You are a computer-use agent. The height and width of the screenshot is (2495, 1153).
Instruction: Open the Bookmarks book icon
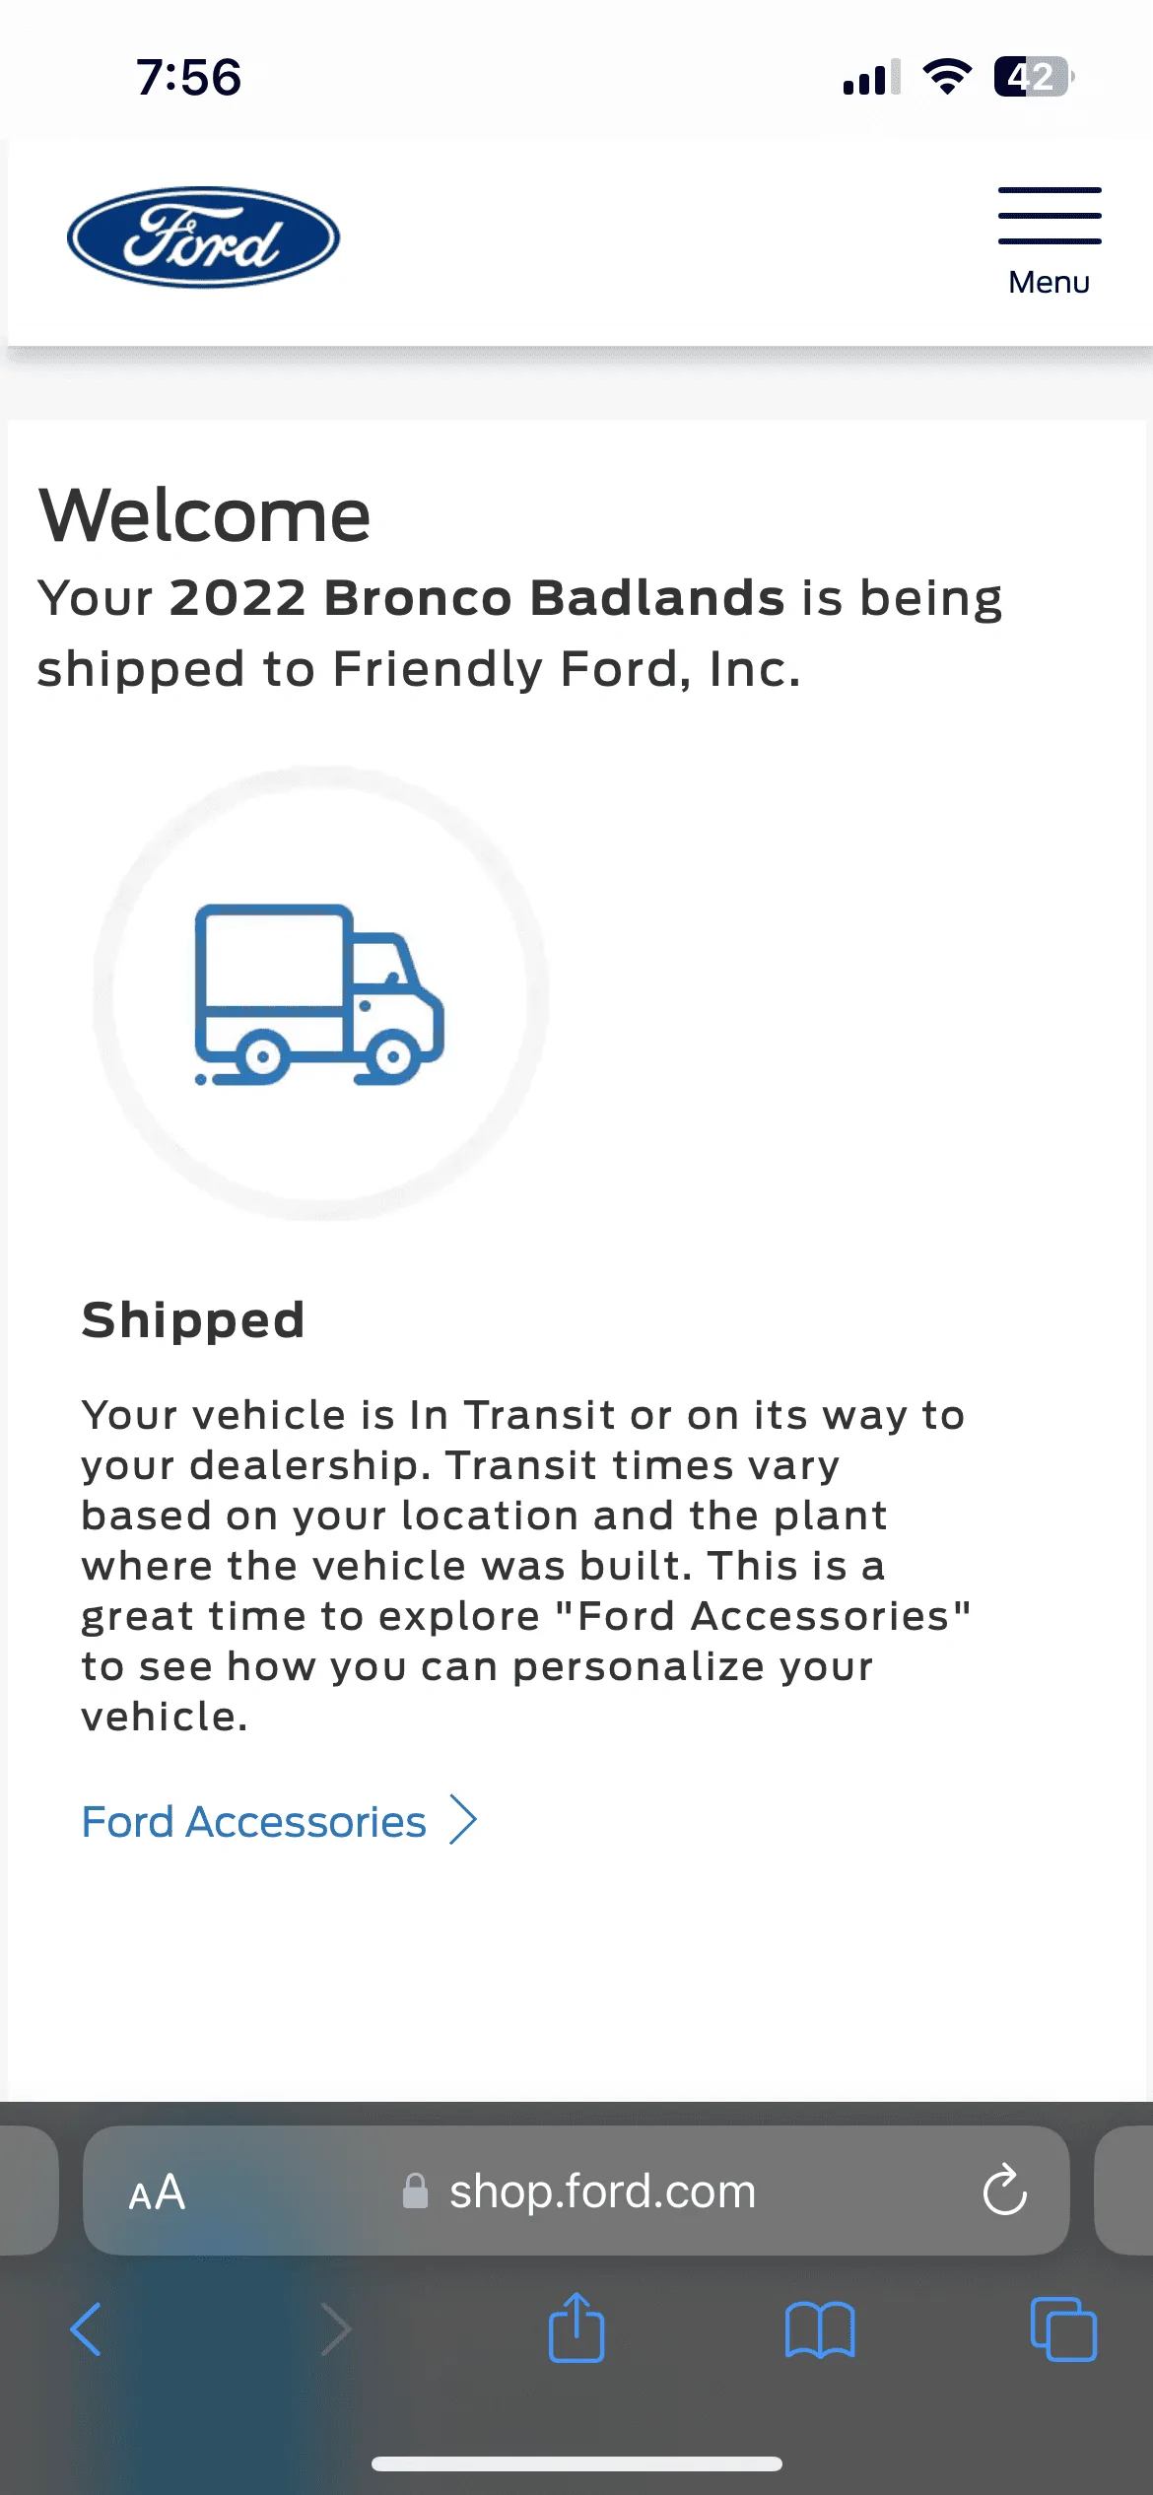coord(820,2329)
